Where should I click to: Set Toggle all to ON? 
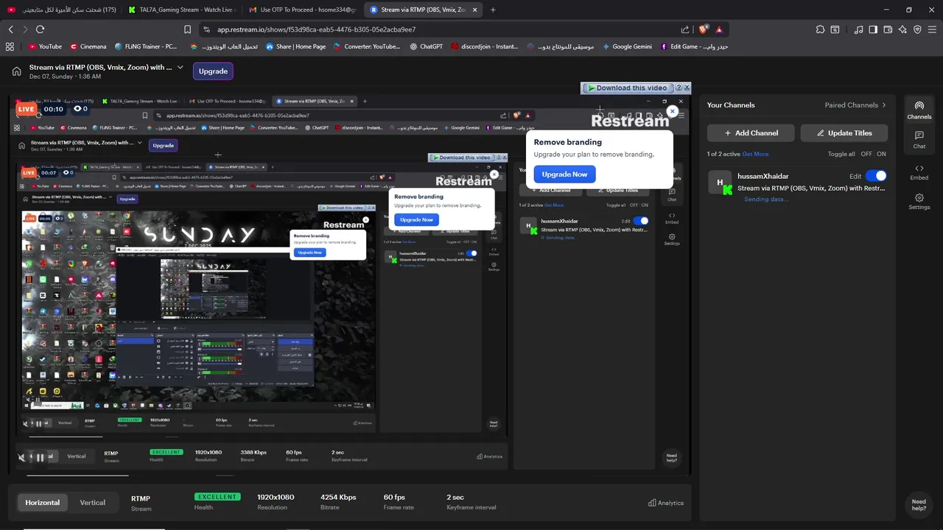click(881, 154)
